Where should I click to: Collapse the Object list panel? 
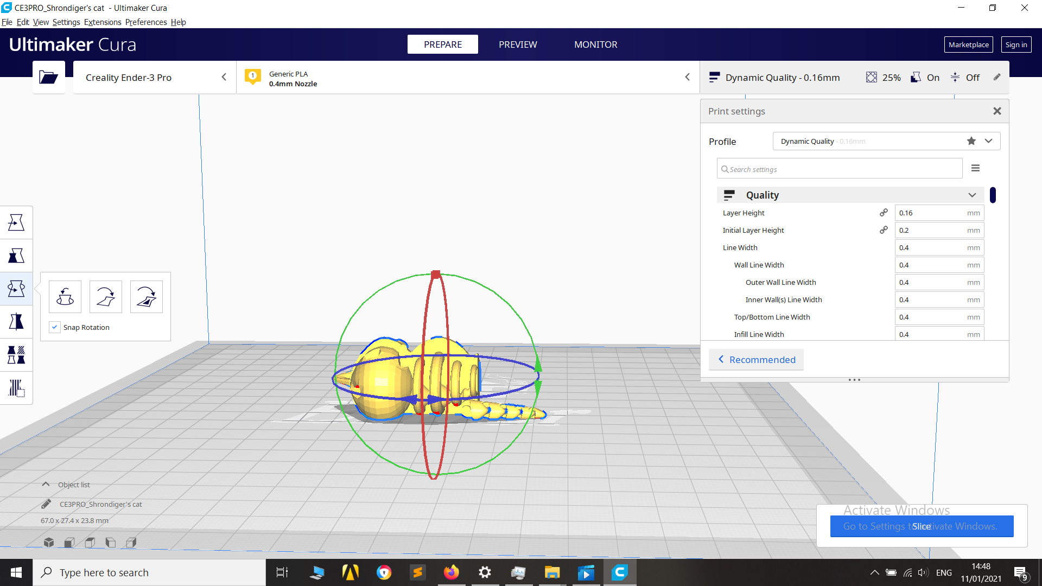click(46, 485)
